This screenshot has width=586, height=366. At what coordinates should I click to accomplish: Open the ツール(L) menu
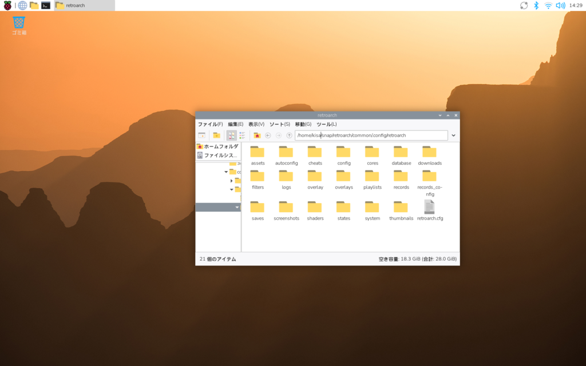tap(326, 124)
